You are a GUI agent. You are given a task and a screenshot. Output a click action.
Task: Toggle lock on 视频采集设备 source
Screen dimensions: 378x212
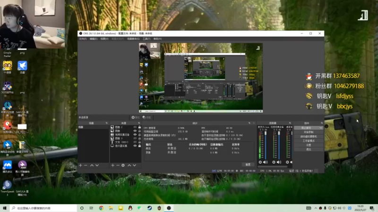(x=139, y=135)
